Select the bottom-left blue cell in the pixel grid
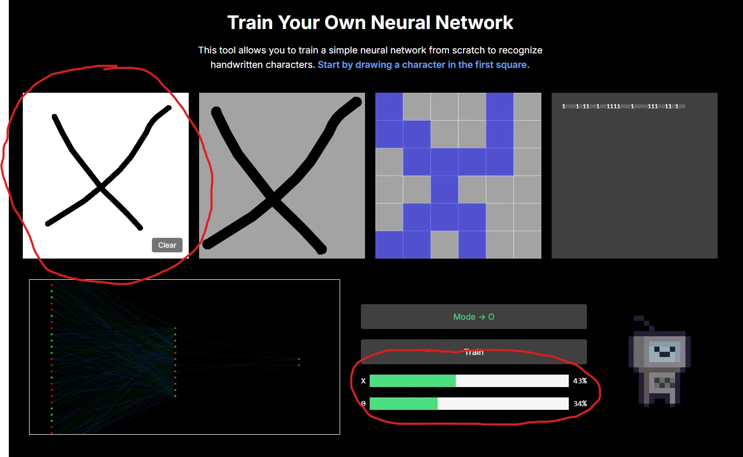Viewport: 743px width, 457px height. pyautogui.click(x=389, y=245)
